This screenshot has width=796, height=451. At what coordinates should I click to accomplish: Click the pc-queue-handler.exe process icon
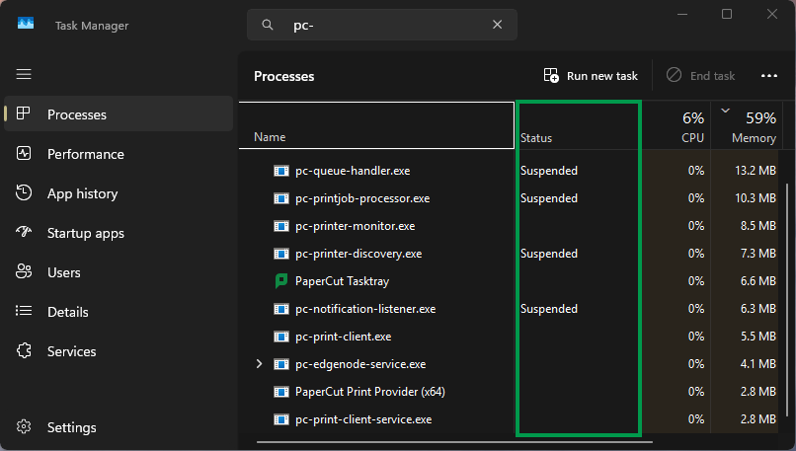tap(281, 171)
